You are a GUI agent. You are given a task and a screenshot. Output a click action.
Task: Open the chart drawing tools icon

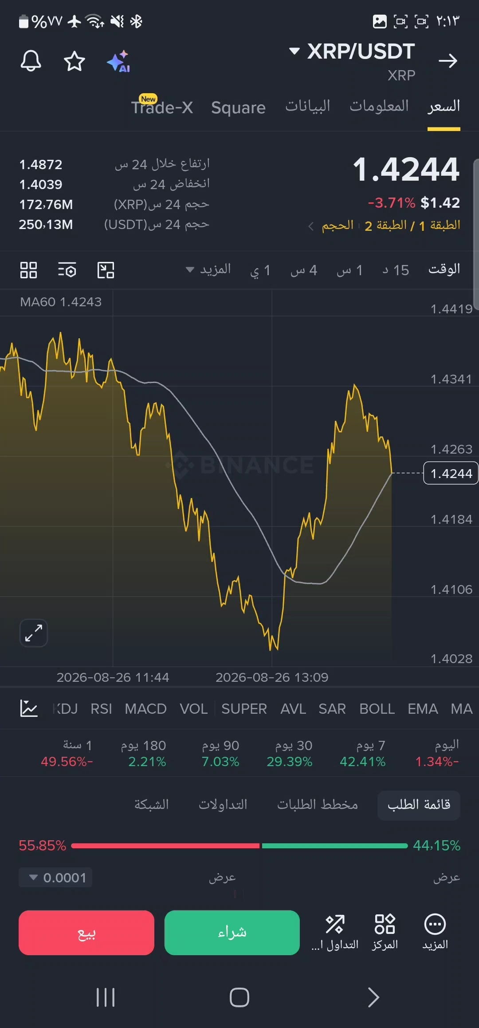point(106,270)
